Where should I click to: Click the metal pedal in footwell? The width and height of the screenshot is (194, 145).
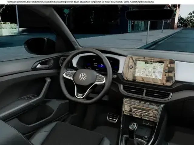[113, 117]
